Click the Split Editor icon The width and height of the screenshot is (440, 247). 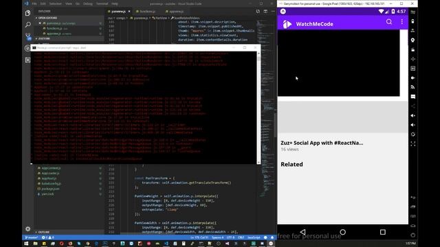pos(265,12)
